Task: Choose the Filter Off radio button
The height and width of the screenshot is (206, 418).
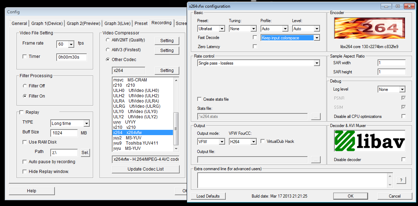Action: click(x=25, y=86)
